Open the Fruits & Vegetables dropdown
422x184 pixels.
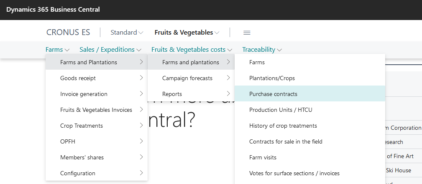click(x=187, y=33)
